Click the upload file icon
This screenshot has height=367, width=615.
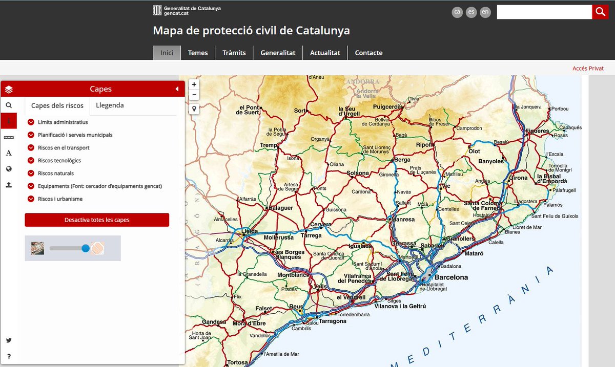click(x=9, y=185)
